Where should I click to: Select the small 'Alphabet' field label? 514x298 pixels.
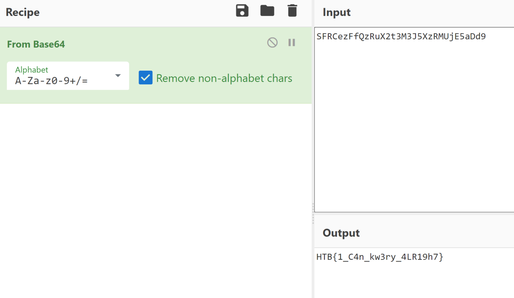tap(32, 70)
